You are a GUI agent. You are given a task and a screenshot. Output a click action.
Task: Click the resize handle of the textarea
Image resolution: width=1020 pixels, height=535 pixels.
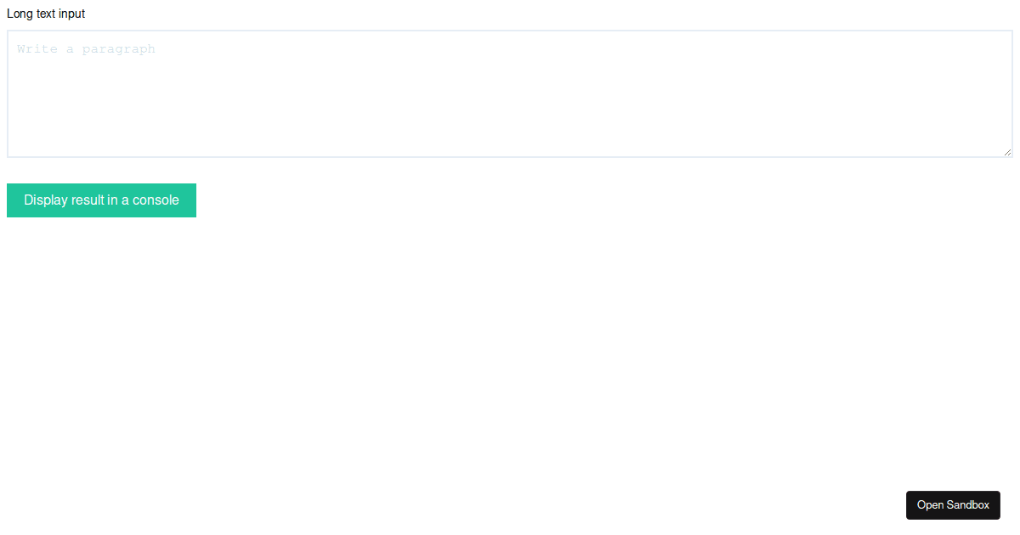click(x=1007, y=152)
